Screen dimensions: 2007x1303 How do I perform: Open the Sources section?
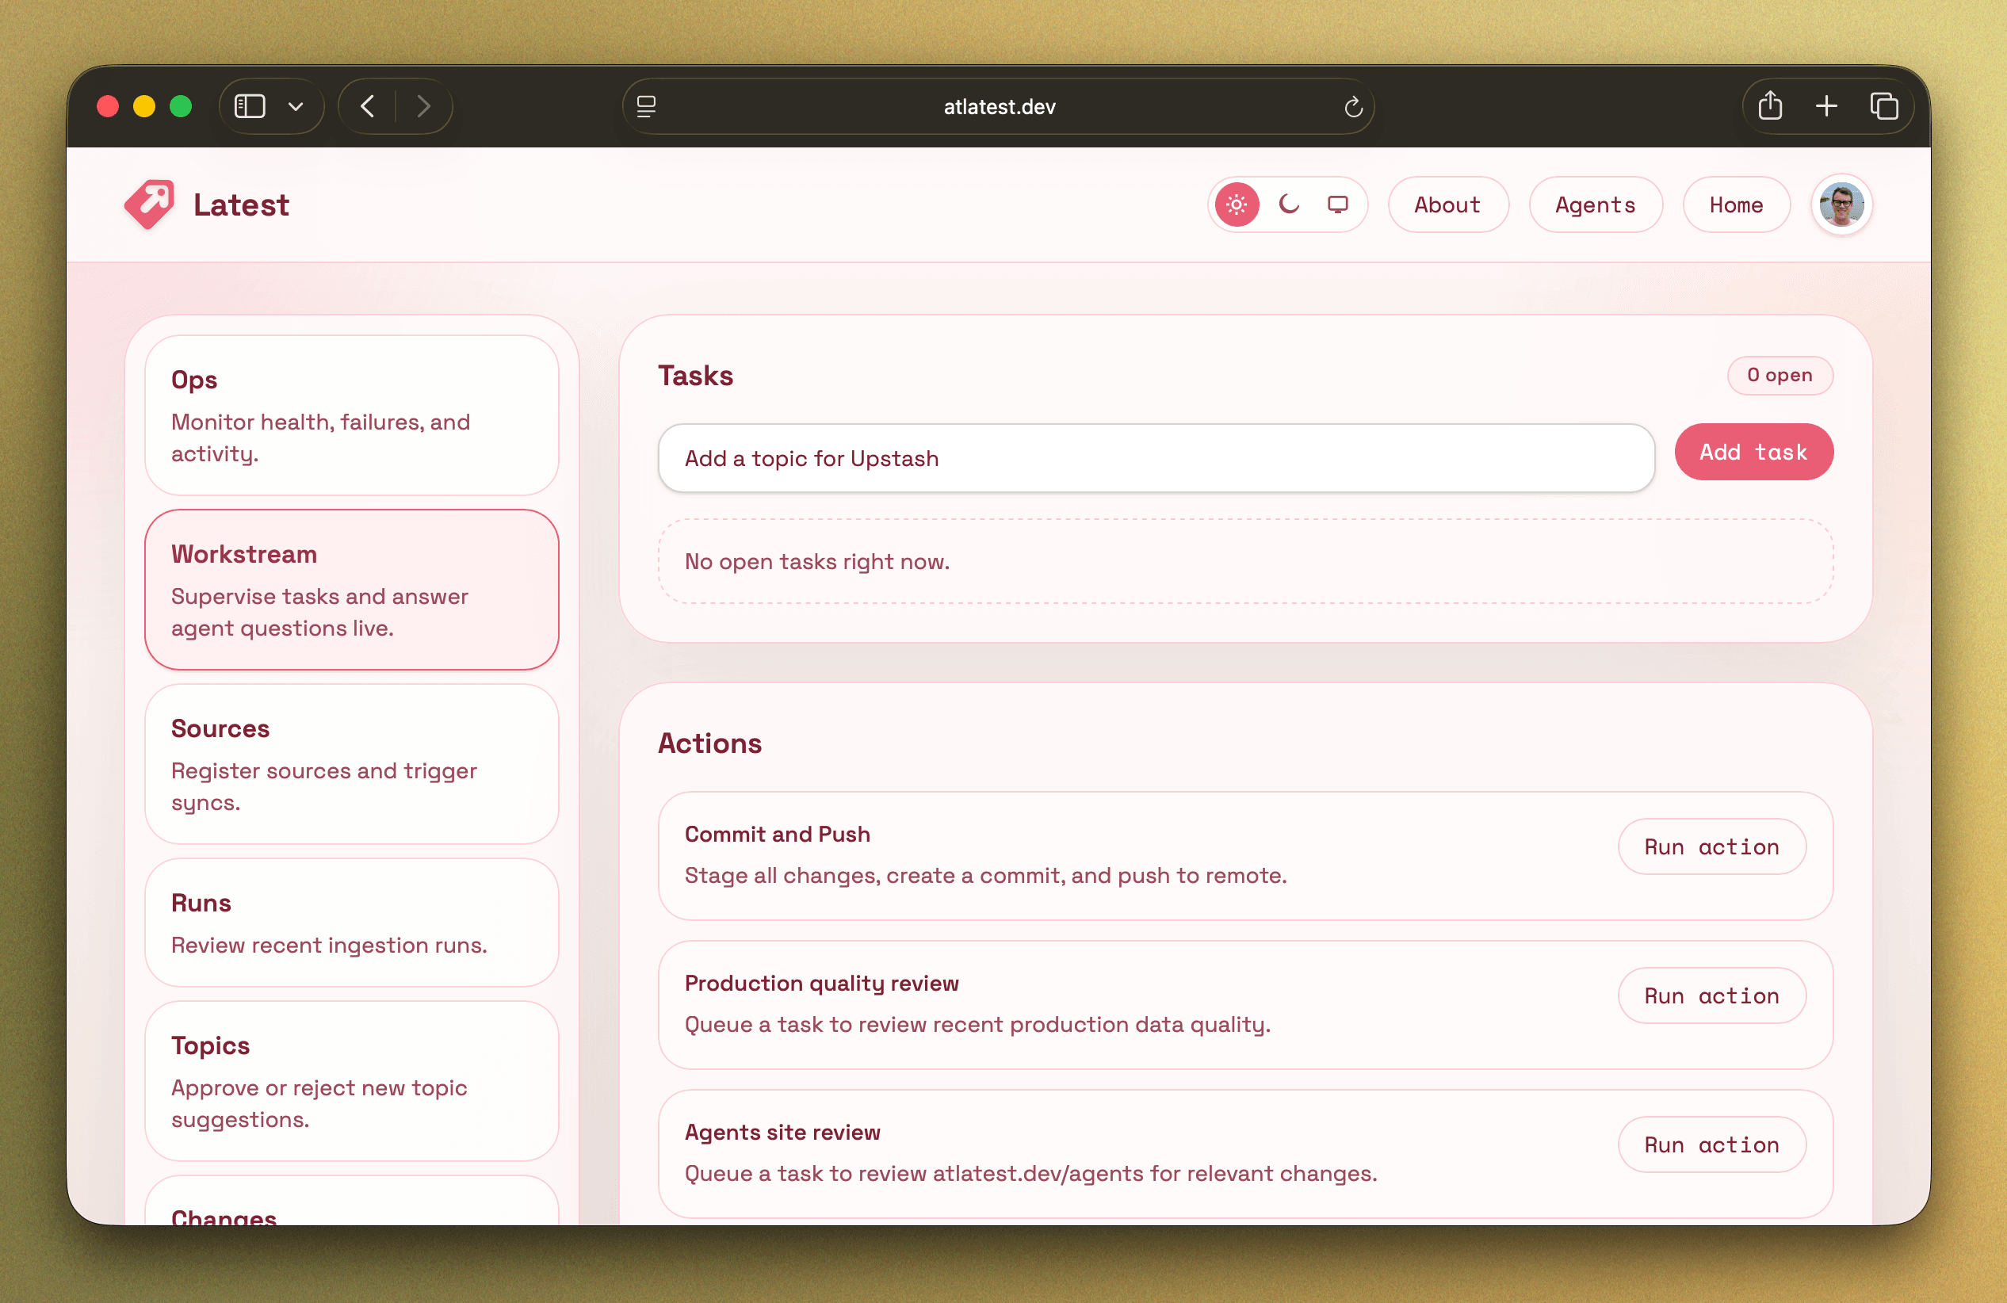click(x=352, y=764)
